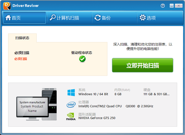
Task: Click the bold 必须扫描 heading
Action: [22, 53]
